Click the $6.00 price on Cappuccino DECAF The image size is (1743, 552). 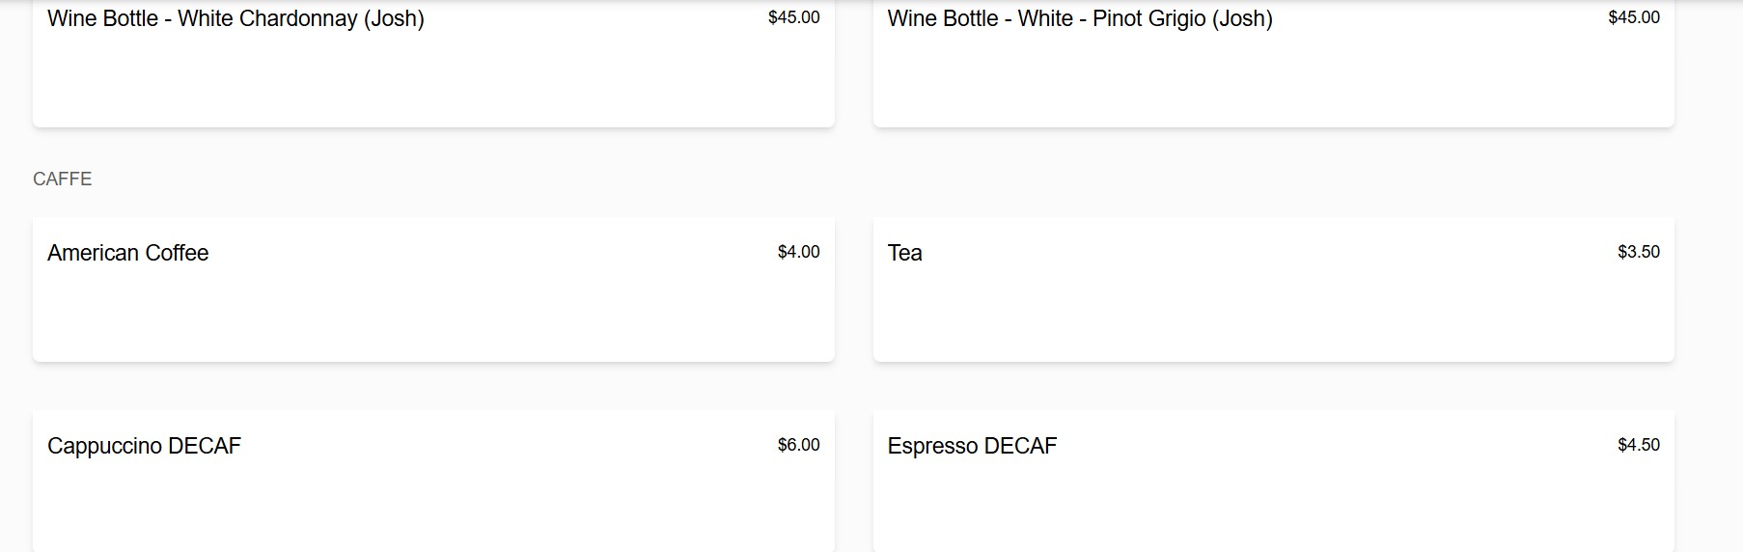coord(798,445)
